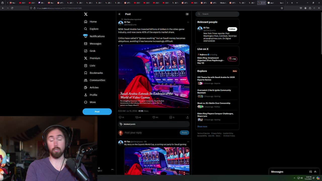Click the Reply button
322x181 pixels.
click(x=184, y=133)
